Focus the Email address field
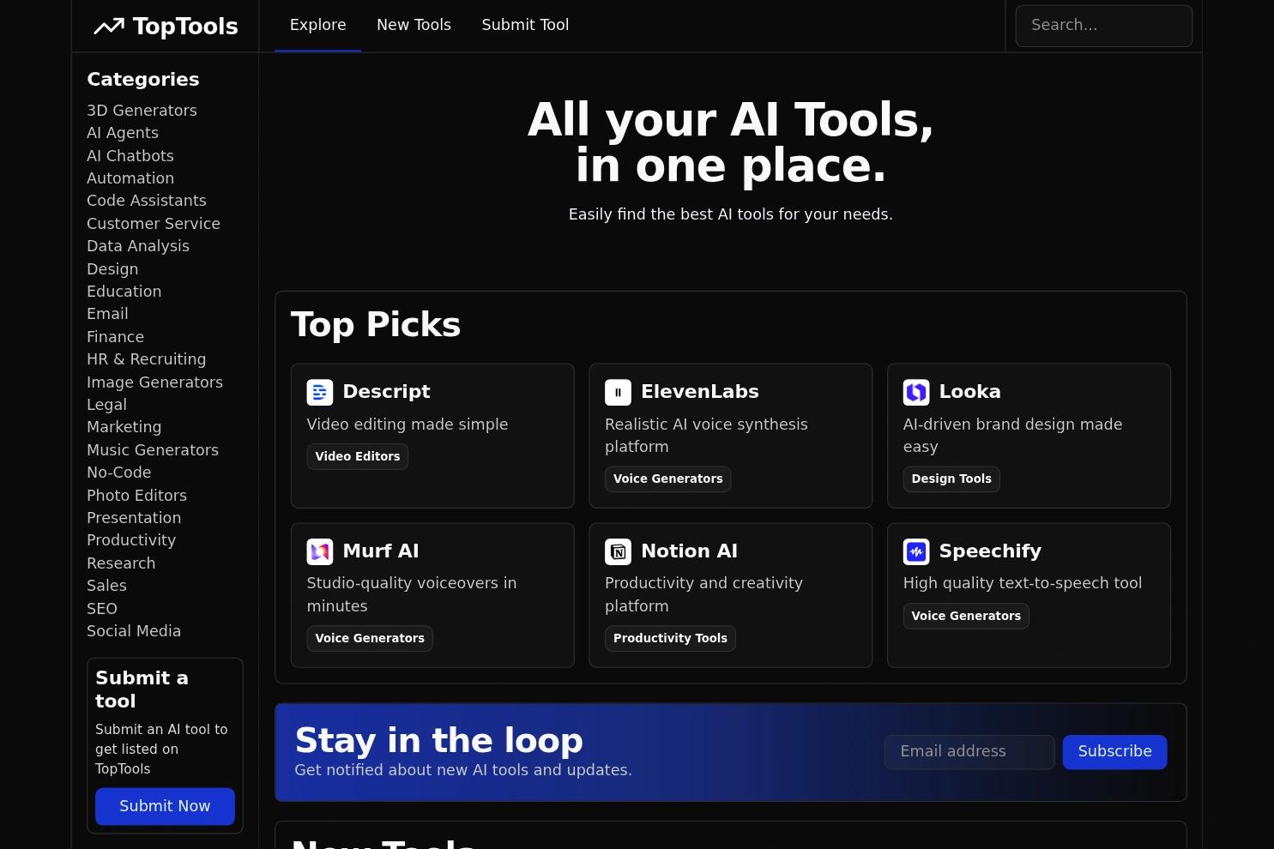The image size is (1274, 849). coord(969,751)
